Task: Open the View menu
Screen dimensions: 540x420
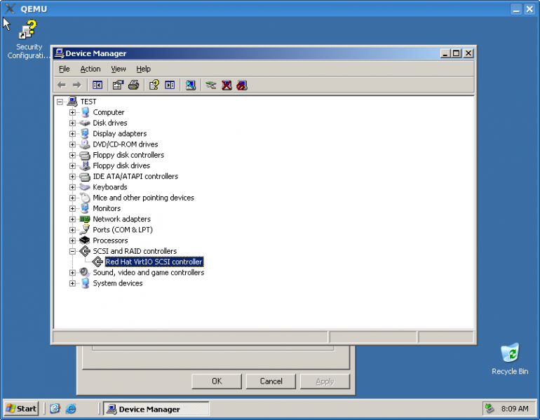Action: (x=119, y=69)
